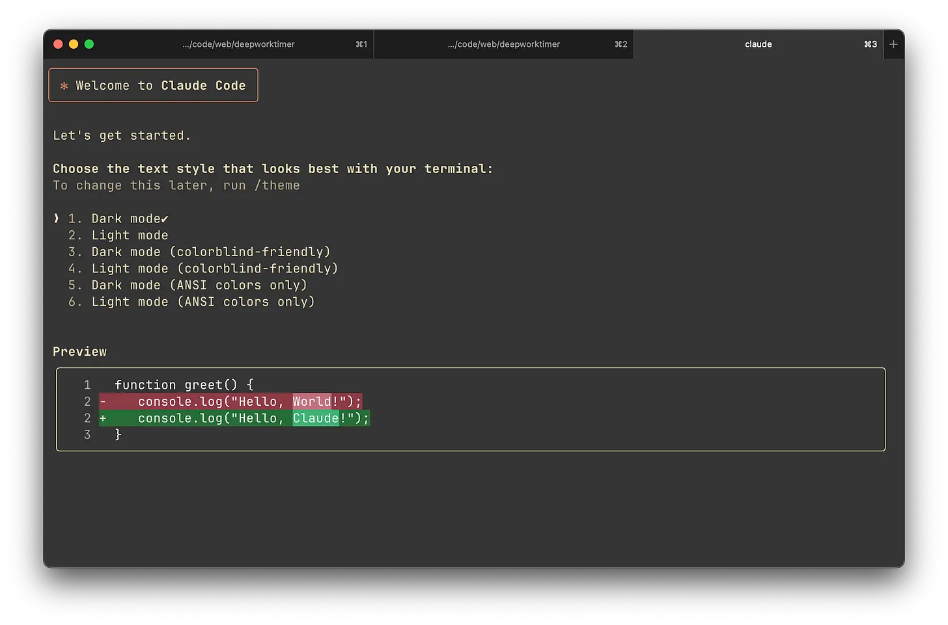Click the green fullscreen window button

pos(89,44)
